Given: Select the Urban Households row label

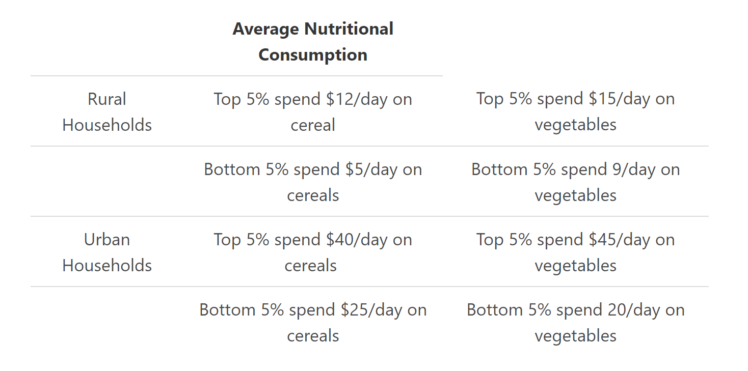Looking at the screenshot, I should [107, 252].
